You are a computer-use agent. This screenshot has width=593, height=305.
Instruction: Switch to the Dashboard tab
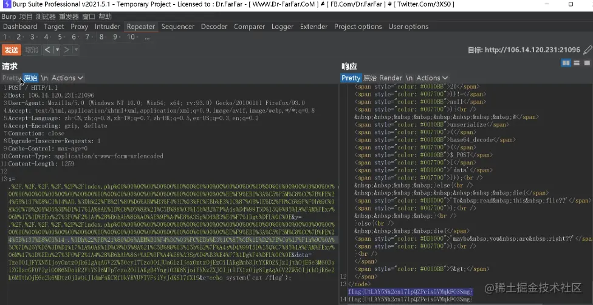tap(20, 27)
